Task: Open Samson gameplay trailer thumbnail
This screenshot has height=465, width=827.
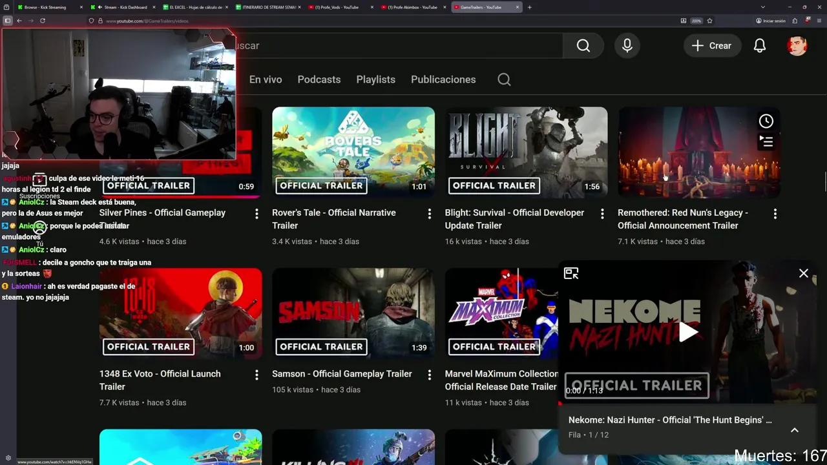Action: (x=353, y=314)
